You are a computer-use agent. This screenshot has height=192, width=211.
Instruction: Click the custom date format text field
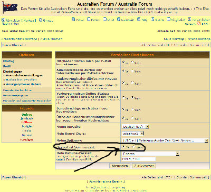139,159
